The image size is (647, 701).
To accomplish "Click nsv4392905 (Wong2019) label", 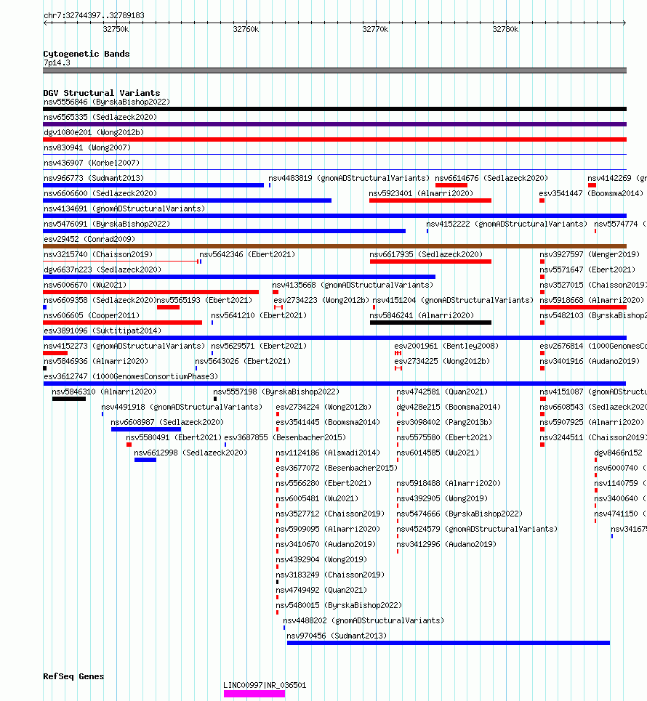I will click(441, 498).
